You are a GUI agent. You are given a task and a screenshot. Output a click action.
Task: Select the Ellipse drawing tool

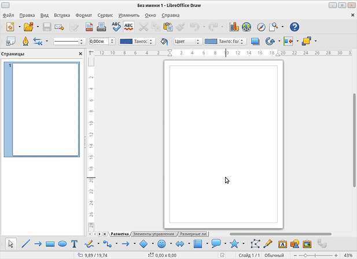[62, 244]
